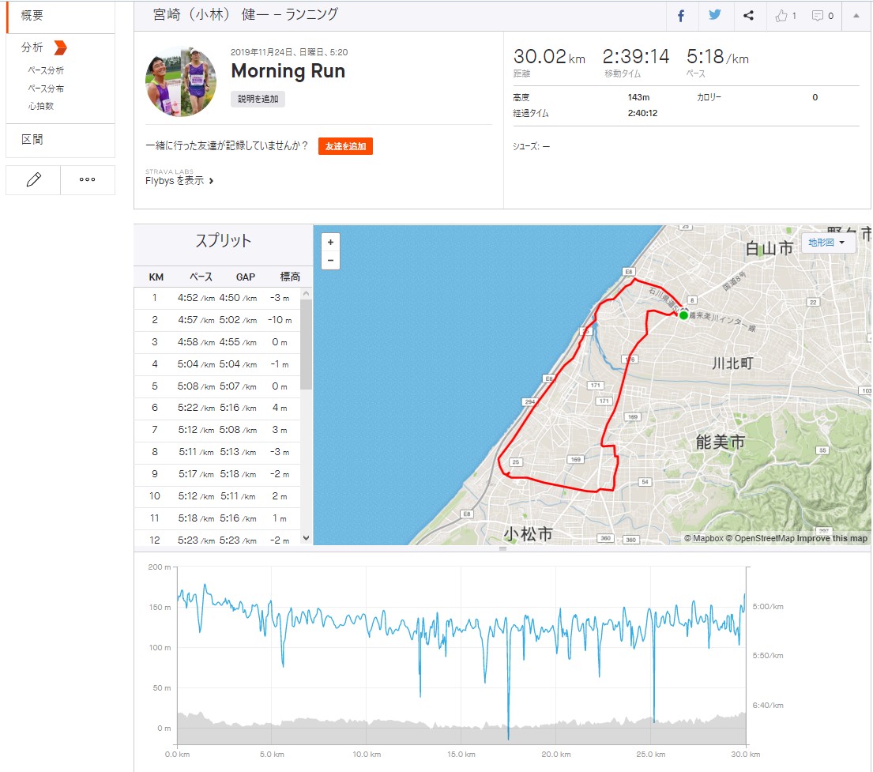
Task: Zoom out on the map
Action: (330, 260)
